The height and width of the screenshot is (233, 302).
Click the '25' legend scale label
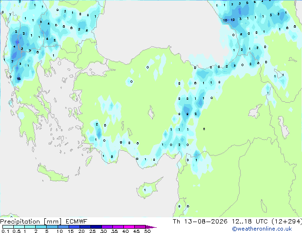point(92,231)
